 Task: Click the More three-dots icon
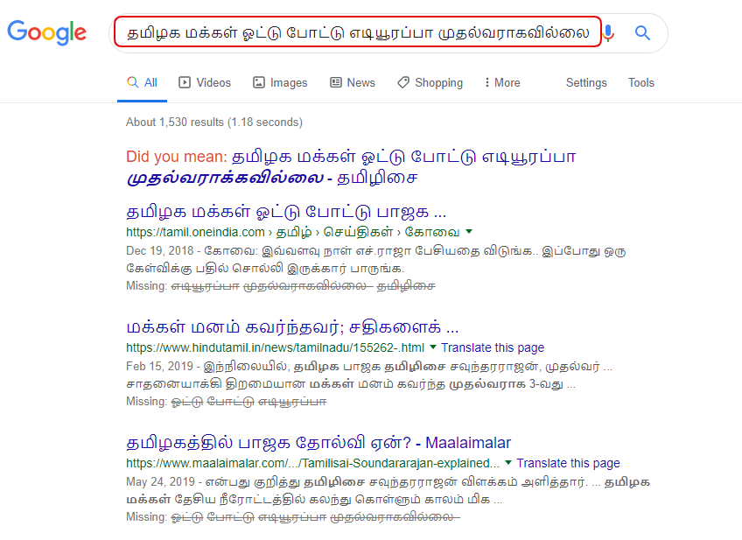pyautogui.click(x=486, y=82)
